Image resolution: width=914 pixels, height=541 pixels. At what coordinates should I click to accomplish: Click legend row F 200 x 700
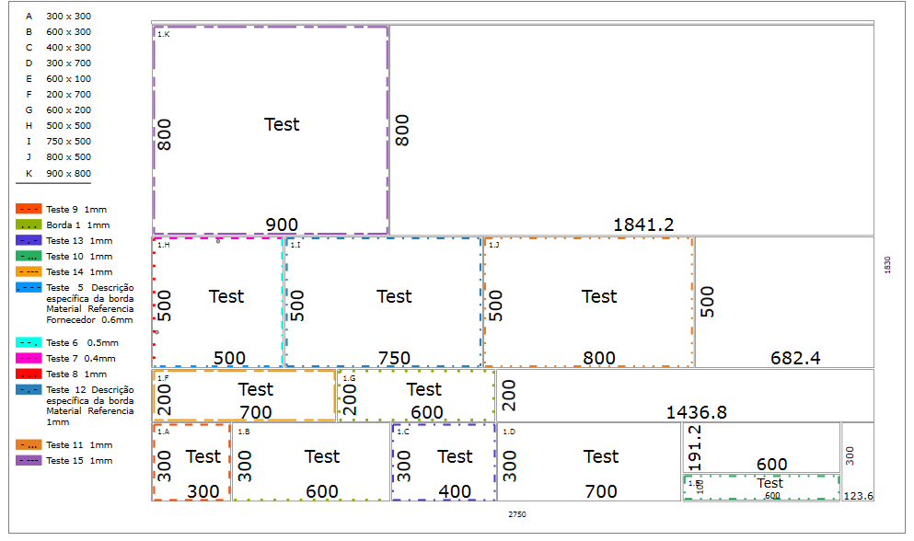(x=58, y=95)
